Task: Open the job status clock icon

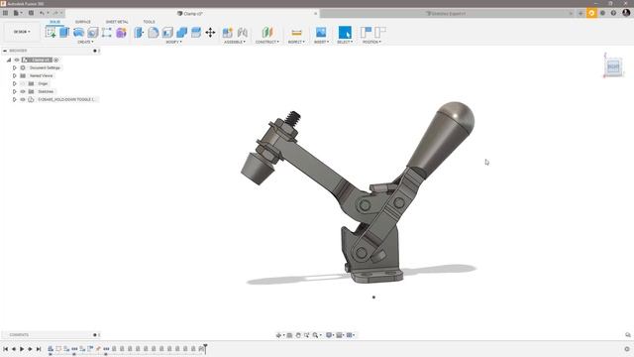Action: tap(602, 13)
